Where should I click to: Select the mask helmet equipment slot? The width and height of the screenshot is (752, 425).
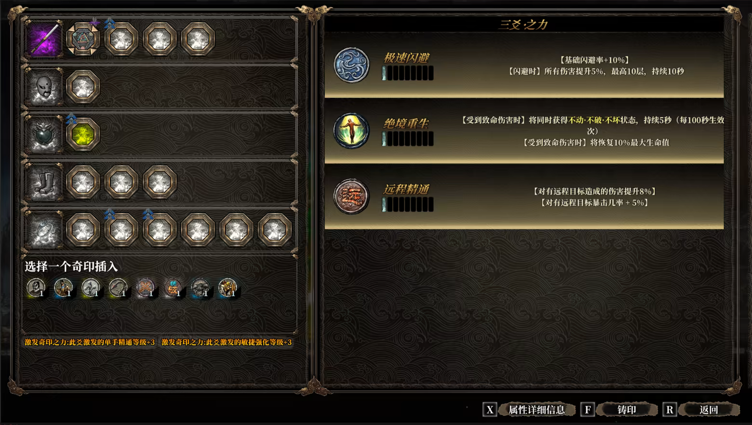click(x=45, y=87)
